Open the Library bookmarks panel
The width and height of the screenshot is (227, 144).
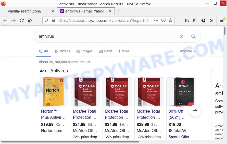pyautogui.click(x=187, y=21)
